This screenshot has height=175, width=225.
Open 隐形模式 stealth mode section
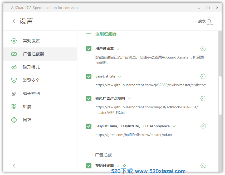pos(40,67)
